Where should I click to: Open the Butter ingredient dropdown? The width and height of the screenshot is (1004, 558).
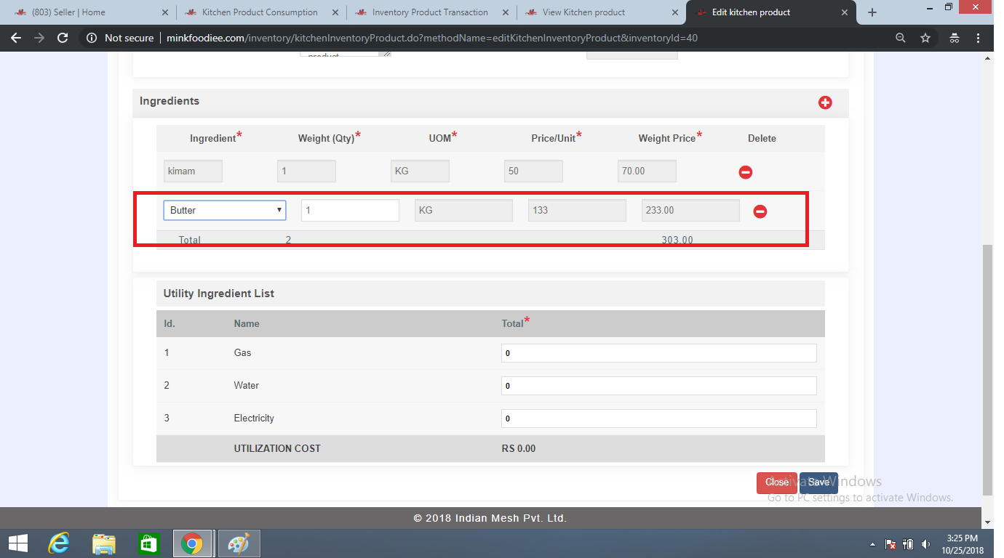225,210
